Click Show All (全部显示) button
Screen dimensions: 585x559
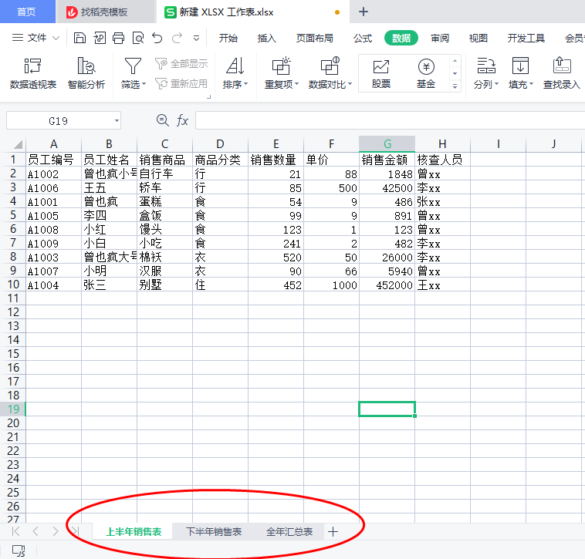point(181,64)
